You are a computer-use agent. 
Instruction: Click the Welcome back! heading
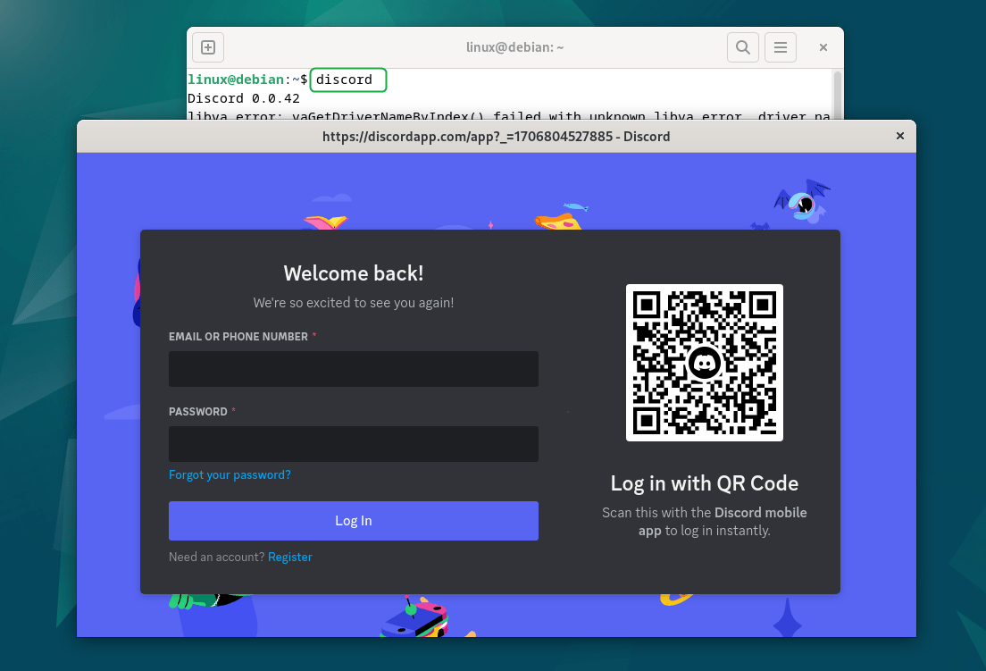click(x=353, y=273)
